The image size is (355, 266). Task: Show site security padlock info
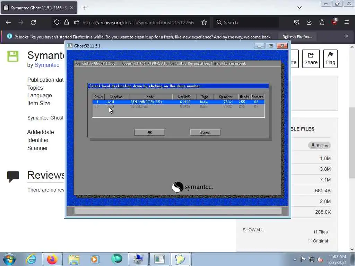pos(66,23)
